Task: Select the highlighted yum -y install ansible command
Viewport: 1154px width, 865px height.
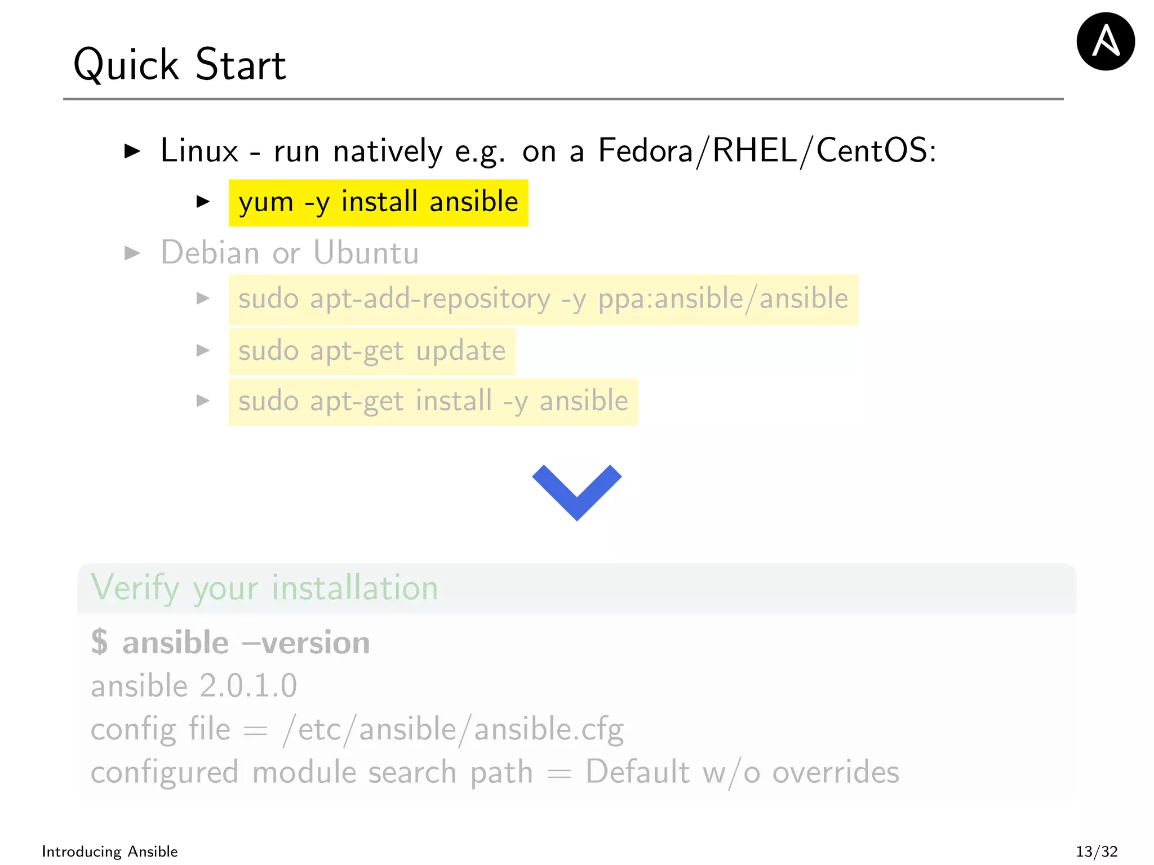Action: tap(378, 203)
